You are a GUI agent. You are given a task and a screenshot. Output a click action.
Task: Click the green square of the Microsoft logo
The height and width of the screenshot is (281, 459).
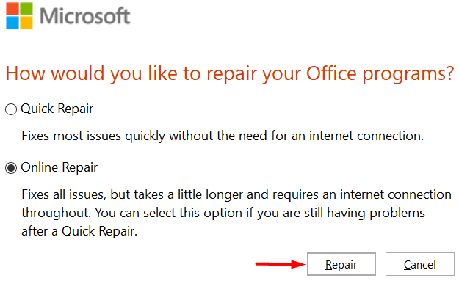pyautogui.click(x=26, y=9)
